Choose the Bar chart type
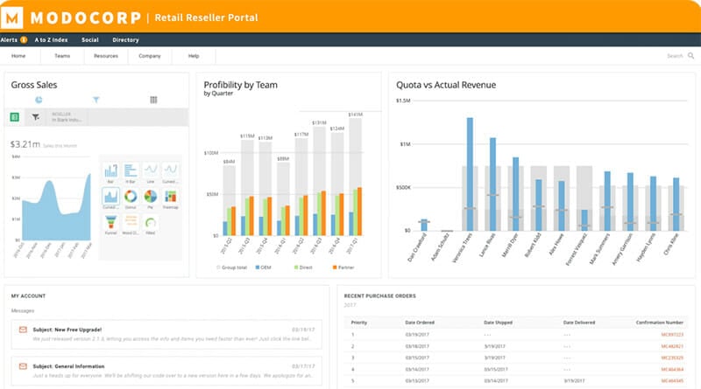Viewport: 701px width, 389px height. tap(110, 172)
